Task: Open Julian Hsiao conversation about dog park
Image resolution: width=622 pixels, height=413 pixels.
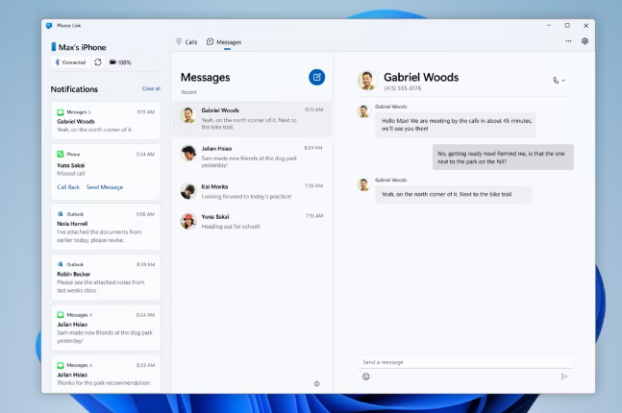Action: pos(252,157)
